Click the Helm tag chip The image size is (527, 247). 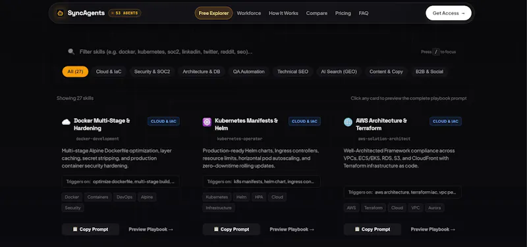[241, 197]
